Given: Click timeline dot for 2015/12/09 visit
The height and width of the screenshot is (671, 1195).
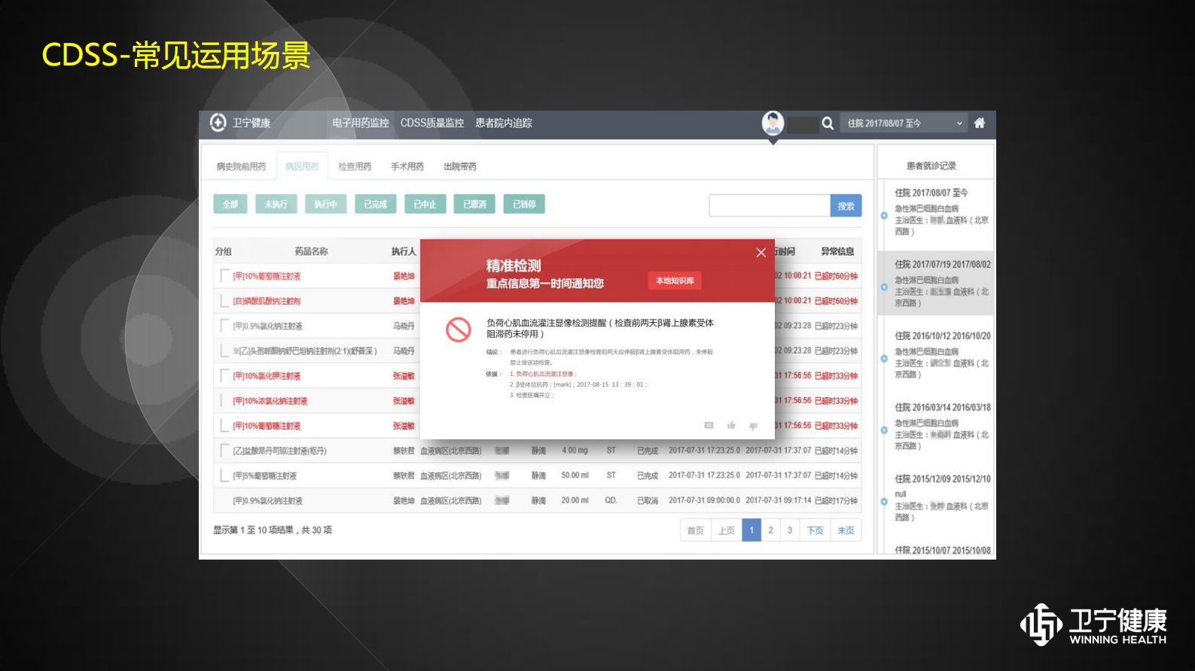Looking at the screenshot, I should (884, 502).
